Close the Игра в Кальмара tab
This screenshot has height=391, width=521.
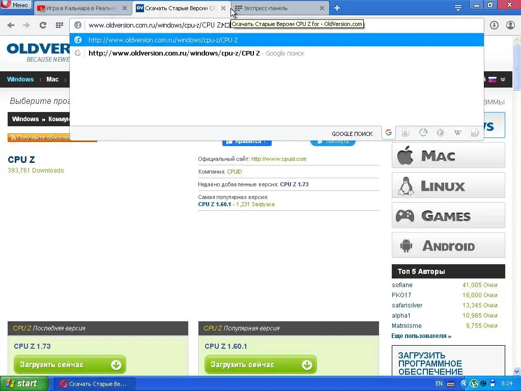tap(125, 8)
